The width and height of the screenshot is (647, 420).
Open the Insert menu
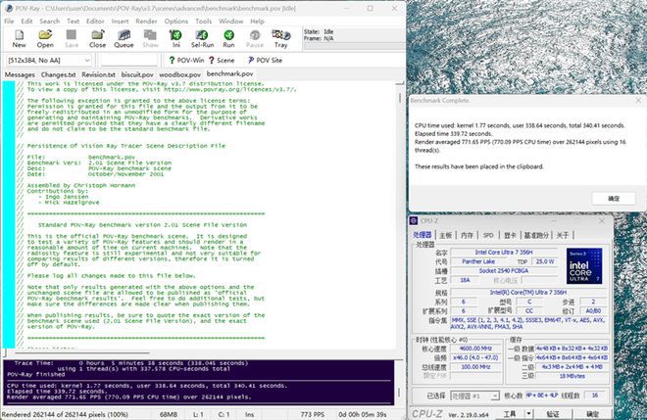[x=120, y=21]
